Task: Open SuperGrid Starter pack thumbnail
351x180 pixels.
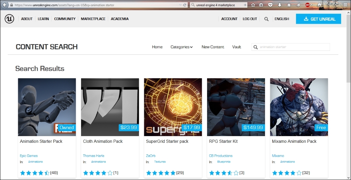Action: point(173,107)
